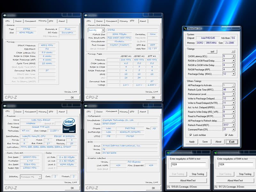Click the BIOS Date value 09/30/2008

pyautogui.click(x=130, y=153)
